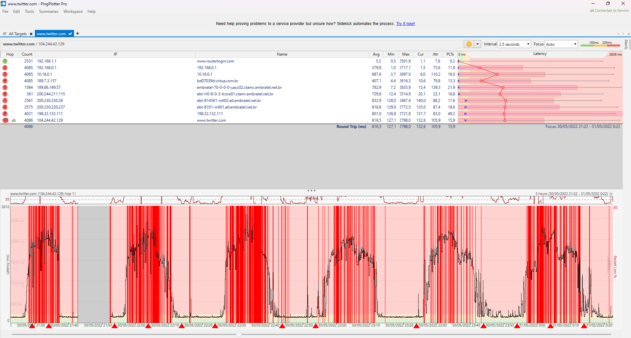The width and height of the screenshot is (631, 338).
Task: Click the 3 hours time range label
Action: [x=571, y=194]
